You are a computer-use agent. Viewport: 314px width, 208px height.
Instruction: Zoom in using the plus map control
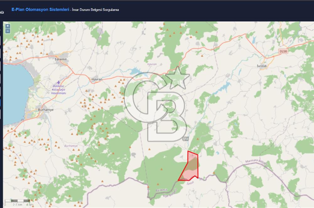click(x=8, y=26)
